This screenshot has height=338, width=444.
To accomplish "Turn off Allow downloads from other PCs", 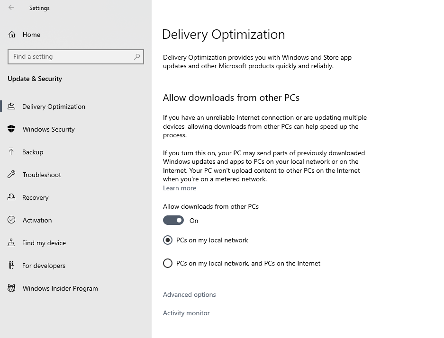I will pyautogui.click(x=173, y=221).
